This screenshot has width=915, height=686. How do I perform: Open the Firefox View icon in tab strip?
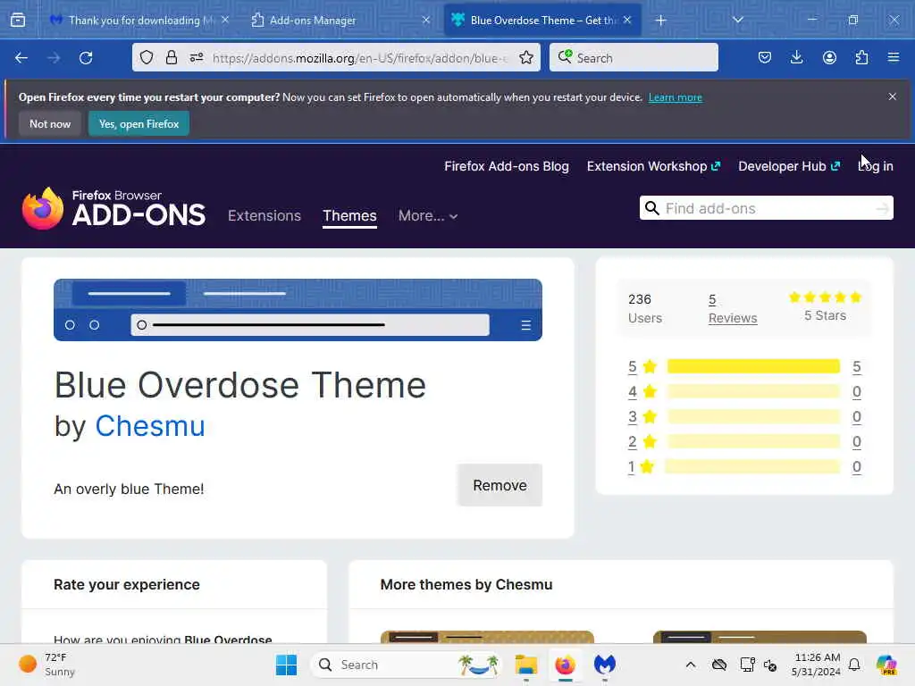pos(18,20)
